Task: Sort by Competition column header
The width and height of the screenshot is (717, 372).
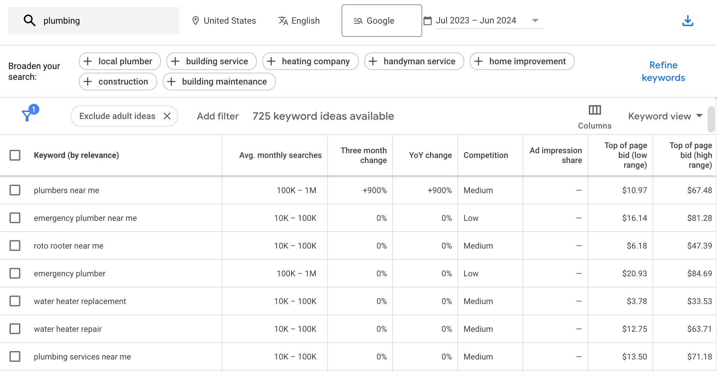Action: (486, 155)
